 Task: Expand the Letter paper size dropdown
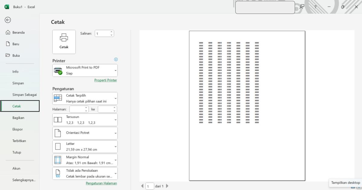(85, 147)
